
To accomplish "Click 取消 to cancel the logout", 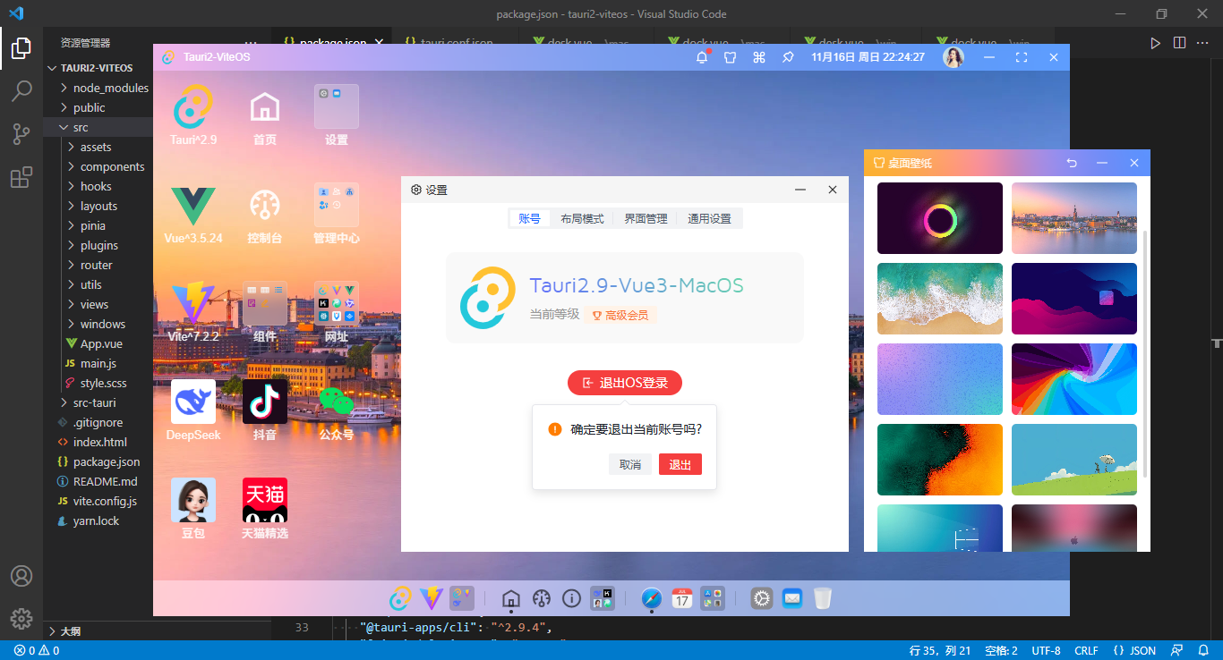I will [x=629, y=464].
